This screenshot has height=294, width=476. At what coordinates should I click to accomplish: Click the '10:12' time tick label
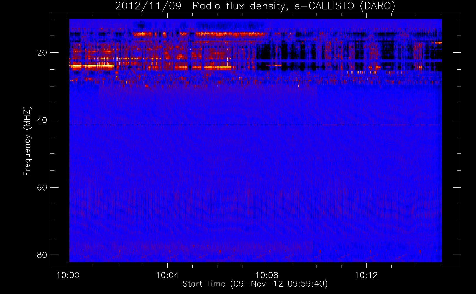pyautogui.click(x=366, y=275)
